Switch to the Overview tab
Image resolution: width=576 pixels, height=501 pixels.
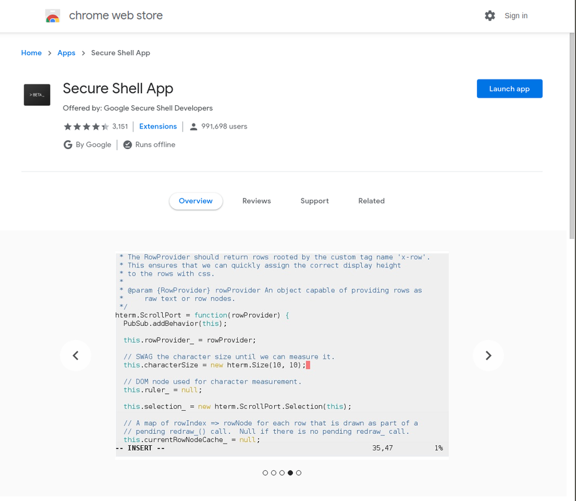[x=196, y=201]
